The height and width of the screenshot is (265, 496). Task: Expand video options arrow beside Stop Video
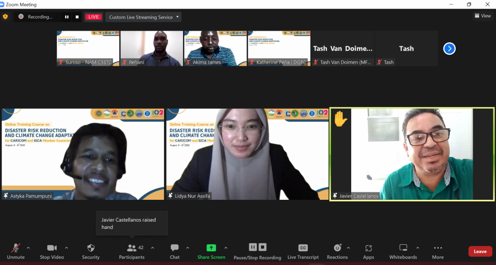click(66, 248)
